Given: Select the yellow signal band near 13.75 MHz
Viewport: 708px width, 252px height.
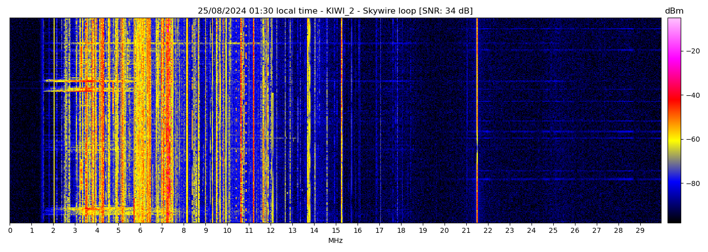Looking at the screenshot, I should [x=308, y=121].
